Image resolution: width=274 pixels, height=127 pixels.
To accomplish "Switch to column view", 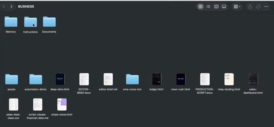I will click(x=216, y=7).
